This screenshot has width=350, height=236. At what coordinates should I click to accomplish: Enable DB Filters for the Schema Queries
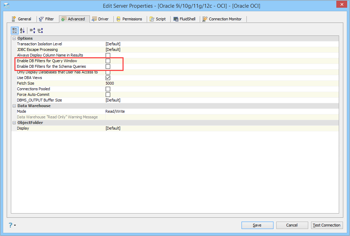click(x=108, y=66)
